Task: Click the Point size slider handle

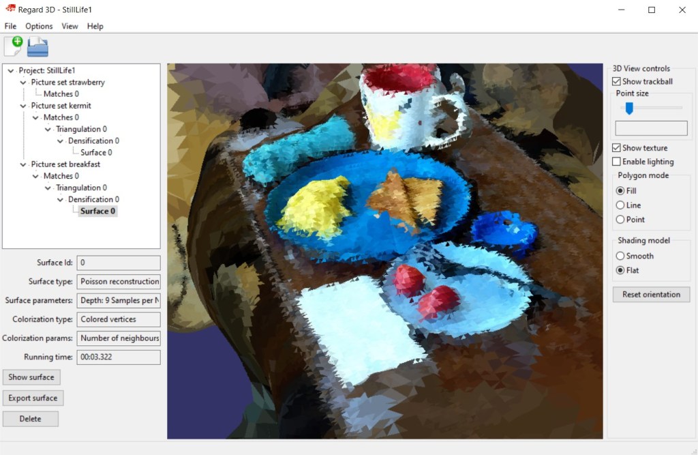Action: (x=629, y=108)
